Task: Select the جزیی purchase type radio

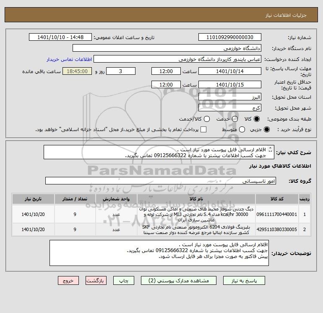Action: click(266, 129)
